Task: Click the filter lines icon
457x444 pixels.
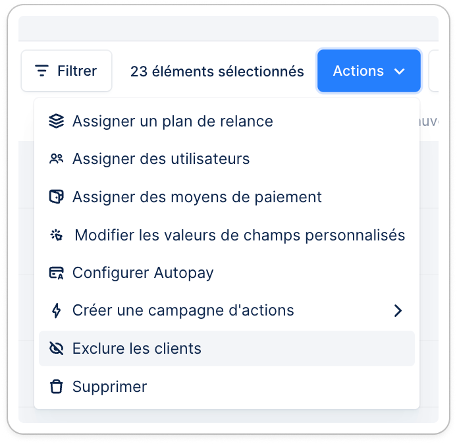Action: 41,71
